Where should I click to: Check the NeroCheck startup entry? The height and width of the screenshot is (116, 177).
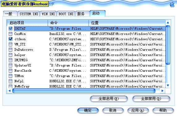[x=11, y=71]
